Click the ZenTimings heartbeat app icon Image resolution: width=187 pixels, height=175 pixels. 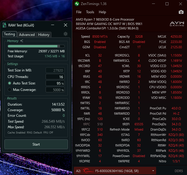pyautogui.click(x=77, y=4)
